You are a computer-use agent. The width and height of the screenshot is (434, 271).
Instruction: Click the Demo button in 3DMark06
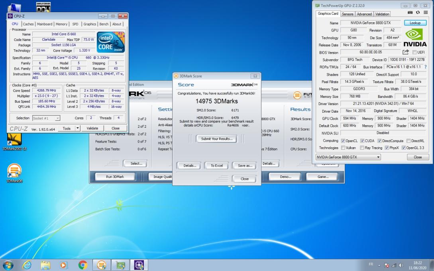(285, 177)
